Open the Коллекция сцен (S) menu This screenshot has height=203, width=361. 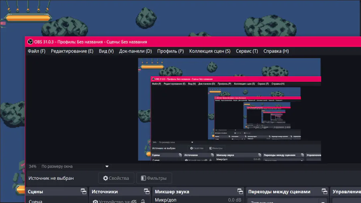click(x=210, y=51)
